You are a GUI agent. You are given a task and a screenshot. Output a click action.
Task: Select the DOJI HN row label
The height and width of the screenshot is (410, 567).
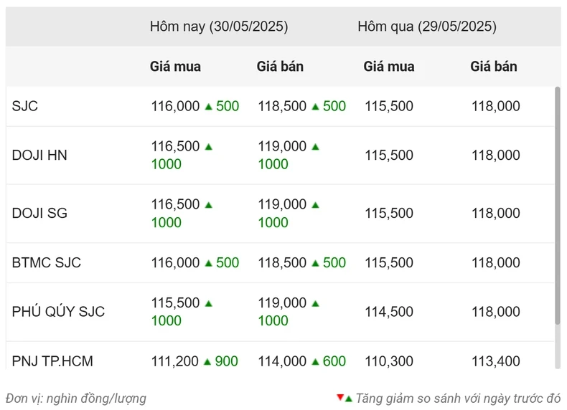point(39,155)
